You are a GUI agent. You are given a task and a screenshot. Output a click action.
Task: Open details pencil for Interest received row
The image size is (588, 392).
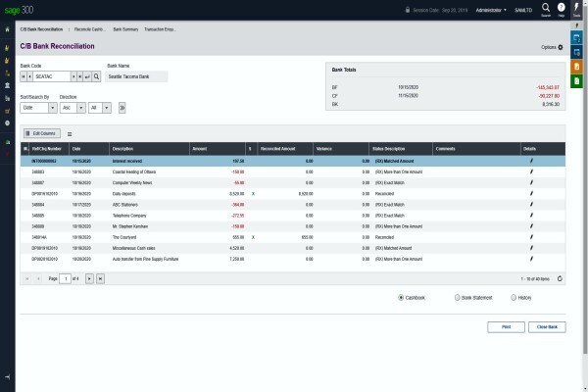[x=531, y=161]
